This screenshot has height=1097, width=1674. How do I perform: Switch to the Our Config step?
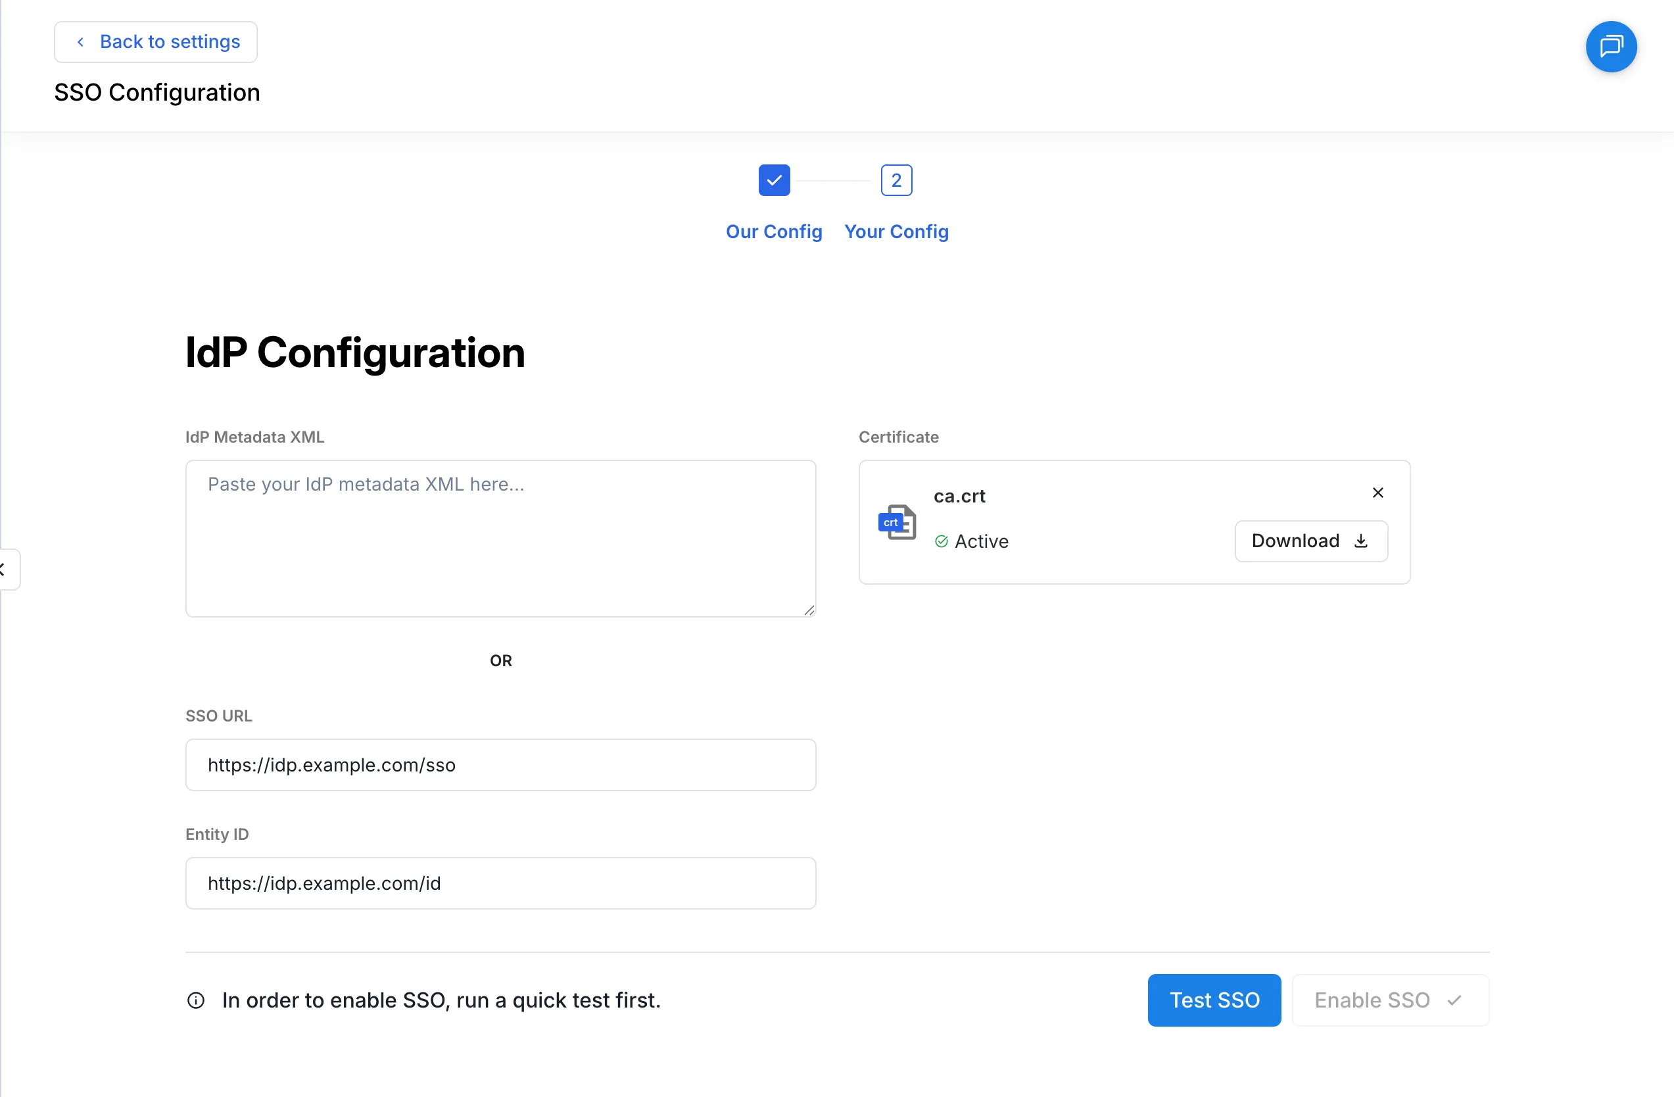tap(774, 232)
